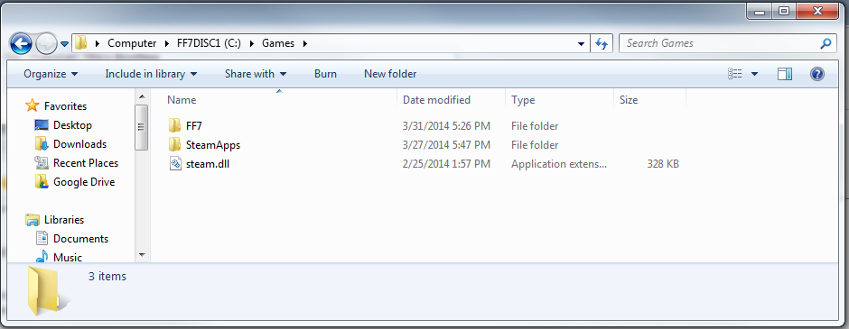The width and height of the screenshot is (849, 329).
Task: Open the Music library
Action: (68, 258)
